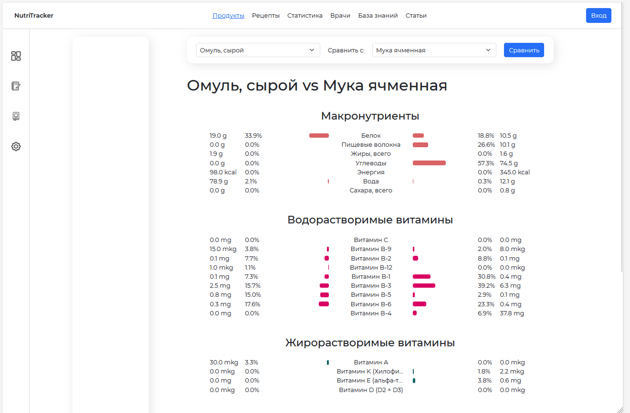
Task: Select the Белок nutrient label
Action: click(371, 136)
